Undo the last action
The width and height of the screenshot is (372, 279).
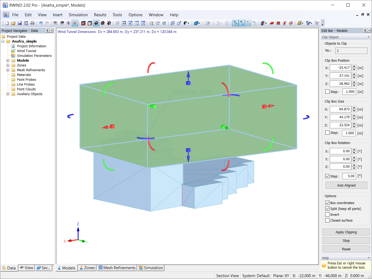41,23
